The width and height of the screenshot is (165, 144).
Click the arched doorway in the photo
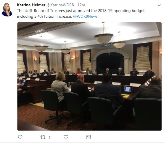[110, 63]
